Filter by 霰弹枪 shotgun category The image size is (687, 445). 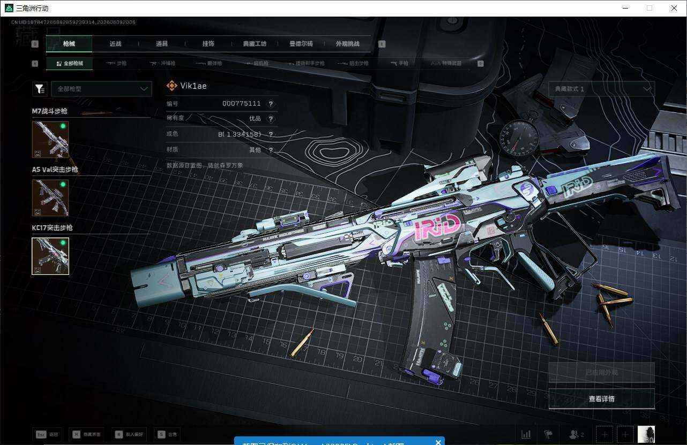coord(208,63)
